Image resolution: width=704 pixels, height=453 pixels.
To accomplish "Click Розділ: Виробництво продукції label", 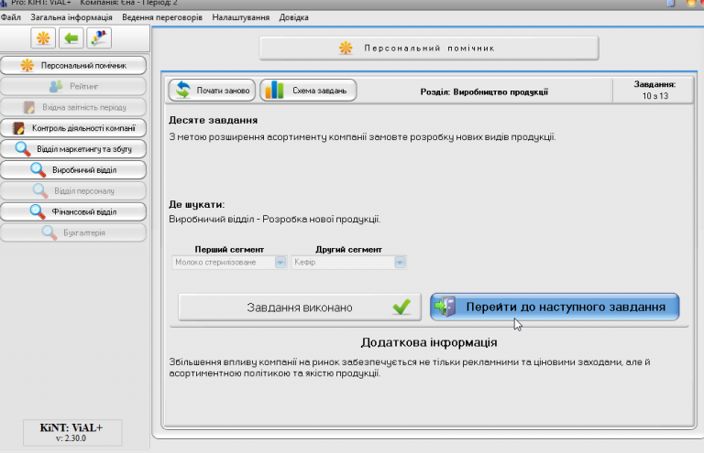I will (484, 92).
